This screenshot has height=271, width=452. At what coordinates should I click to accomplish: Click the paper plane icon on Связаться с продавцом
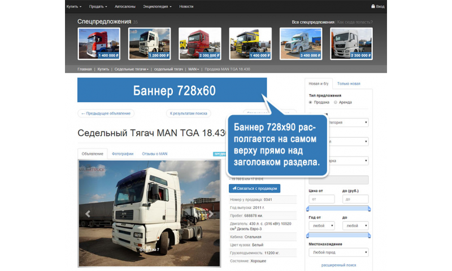point(233,188)
